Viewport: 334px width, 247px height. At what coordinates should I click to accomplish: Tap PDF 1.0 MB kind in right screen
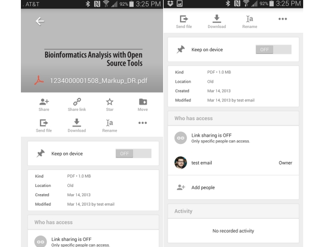coord(219,72)
